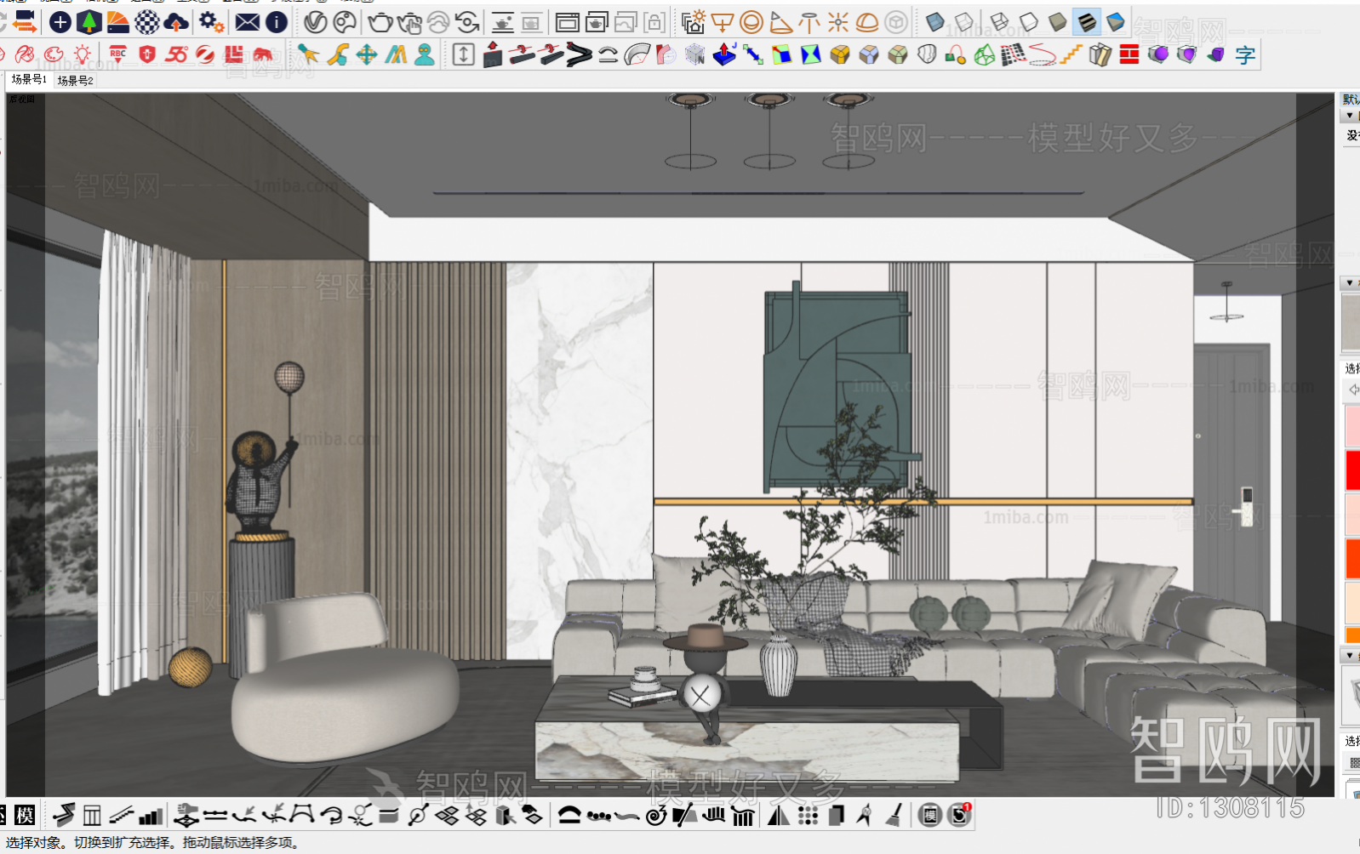The height and width of the screenshot is (854, 1360).
Task: Click the push-pull box with red arrow
Action: click(x=493, y=54)
